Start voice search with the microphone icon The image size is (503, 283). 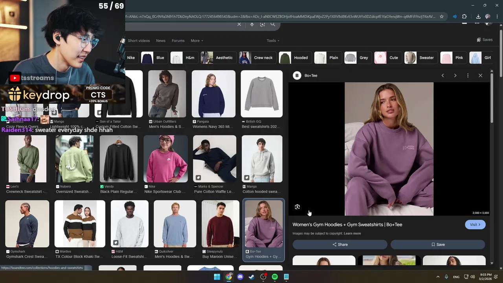[252, 24]
